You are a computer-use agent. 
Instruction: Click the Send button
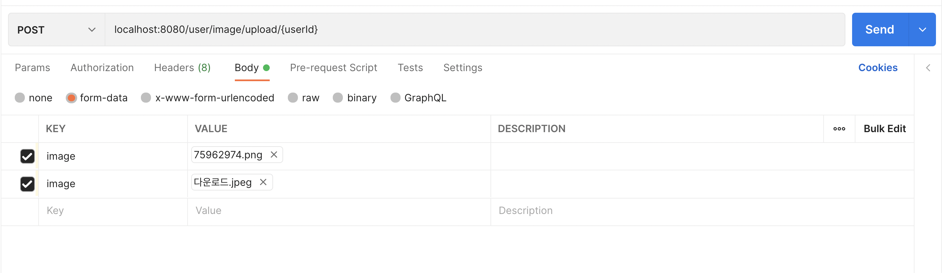[880, 30]
